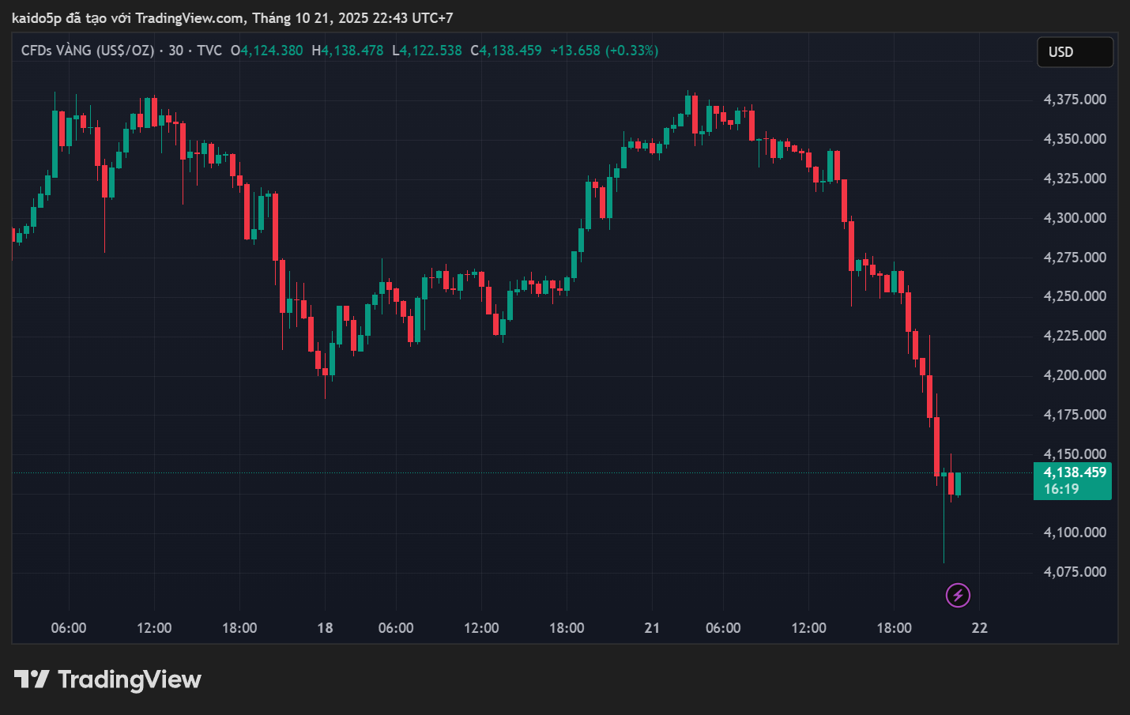Open the USD currency selector

click(x=1074, y=52)
